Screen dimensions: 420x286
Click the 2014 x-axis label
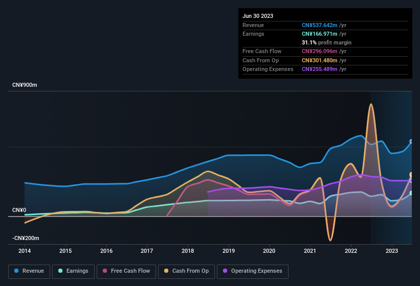pyautogui.click(x=25, y=251)
